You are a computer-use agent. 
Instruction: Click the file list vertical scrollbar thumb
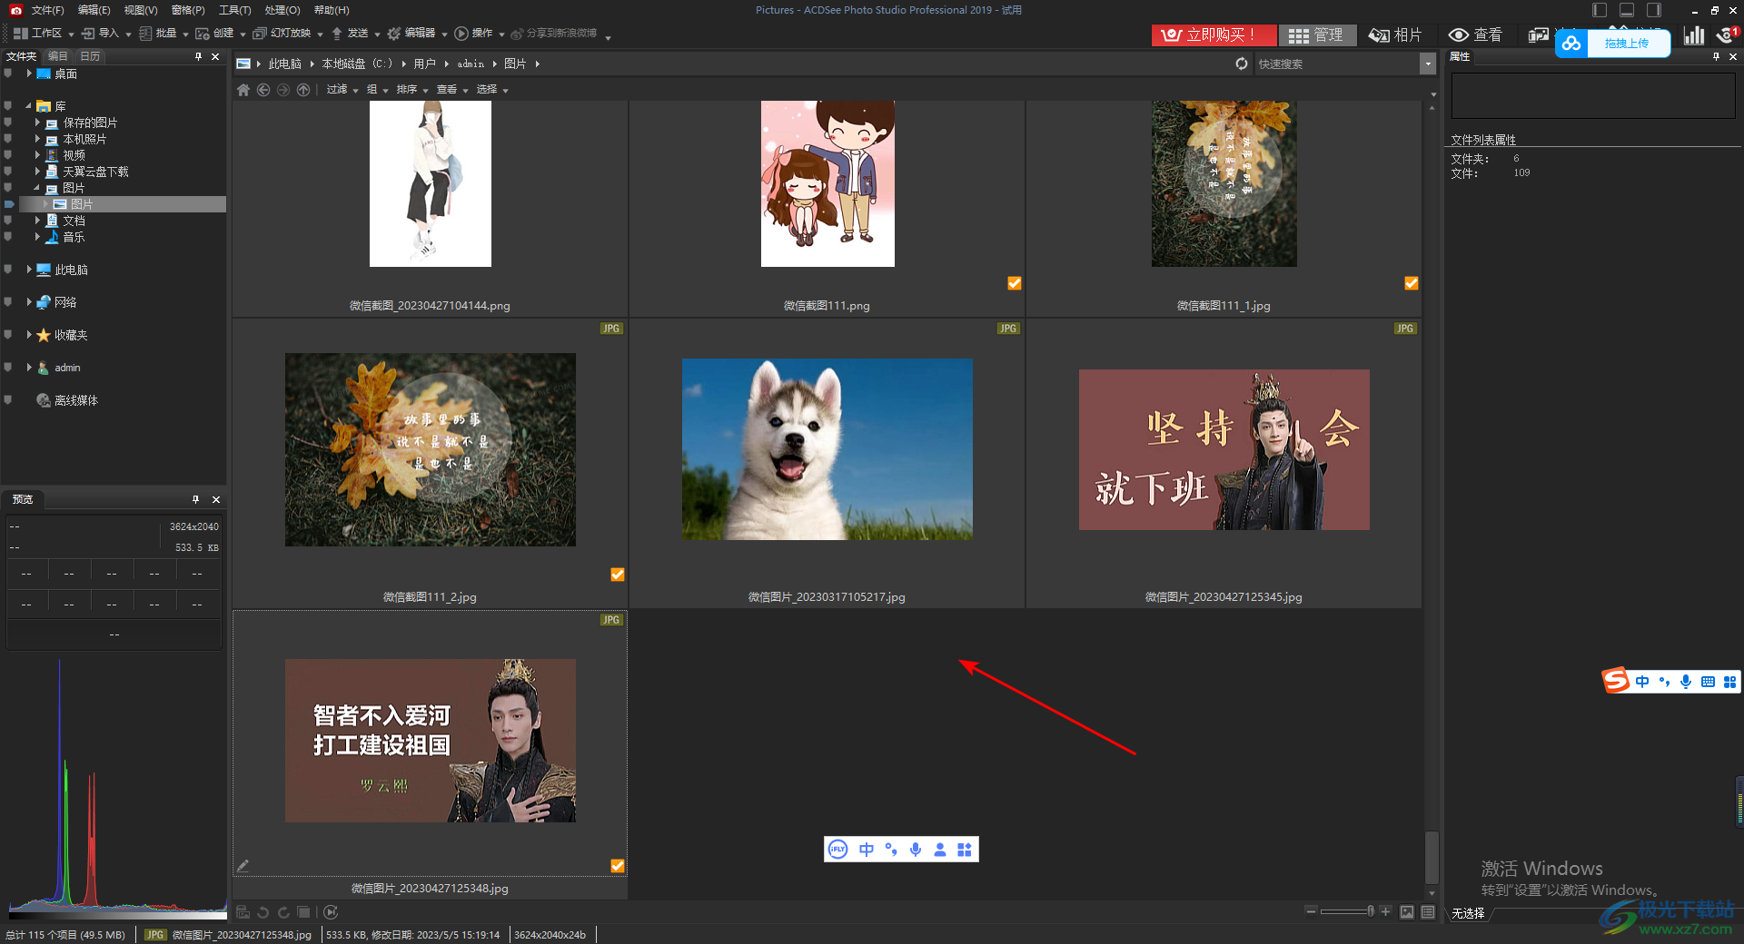[1432, 857]
